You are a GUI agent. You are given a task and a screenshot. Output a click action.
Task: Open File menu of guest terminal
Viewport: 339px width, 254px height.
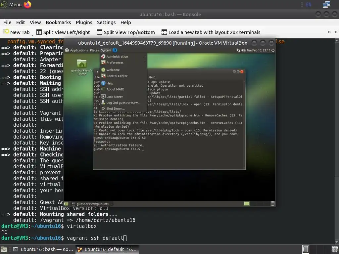(x=97, y=77)
